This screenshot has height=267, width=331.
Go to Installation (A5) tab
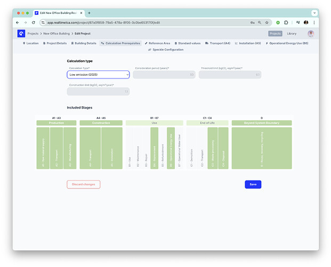click(x=248, y=43)
